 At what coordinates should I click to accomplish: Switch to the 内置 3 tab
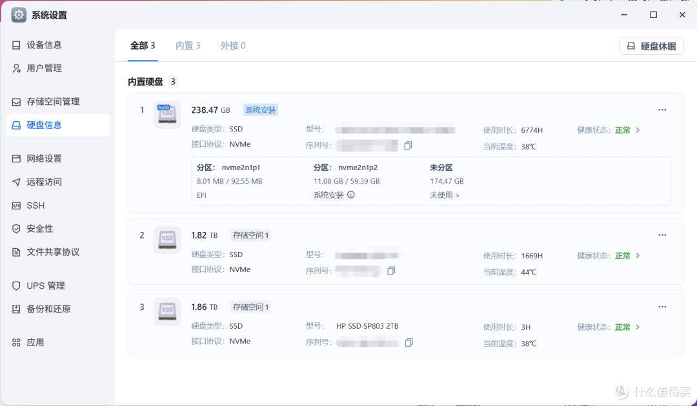[x=188, y=46]
